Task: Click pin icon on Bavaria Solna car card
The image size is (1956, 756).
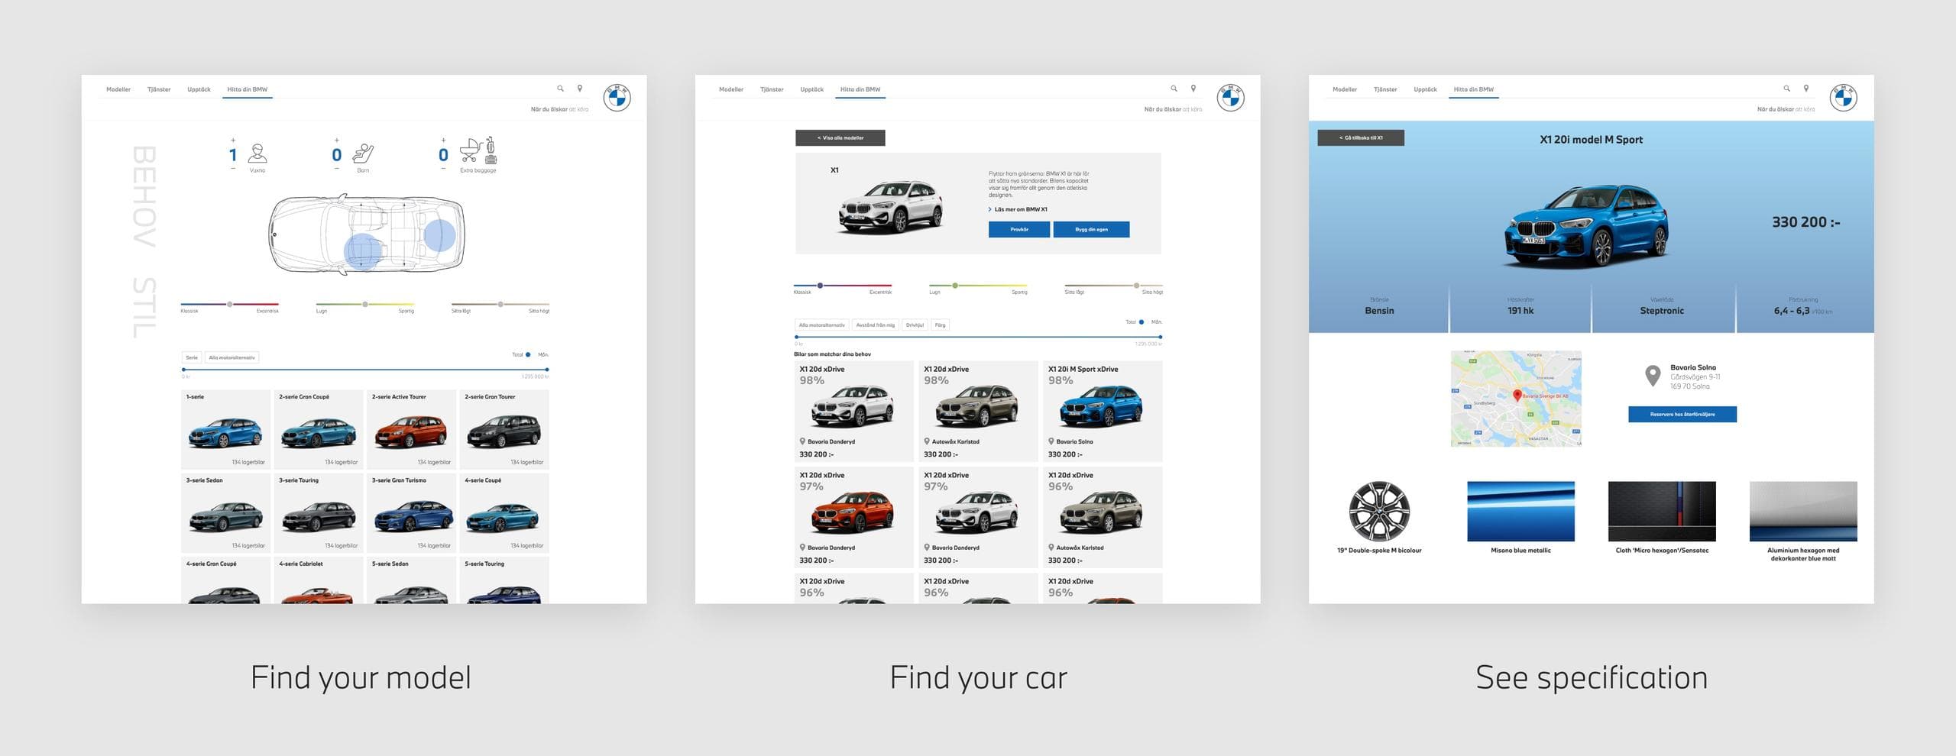Action: [x=1051, y=441]
